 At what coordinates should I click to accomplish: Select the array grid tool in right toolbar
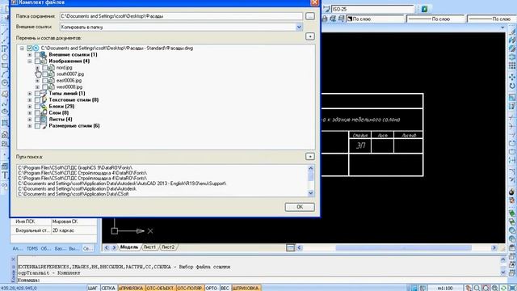tap(512, 65)
